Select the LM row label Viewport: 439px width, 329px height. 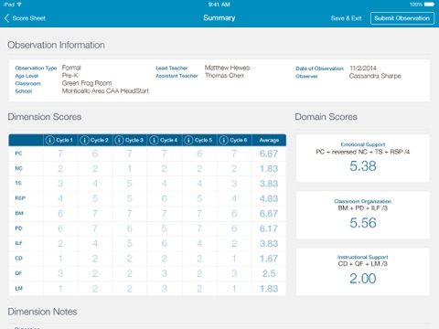(x=18, y=288)
